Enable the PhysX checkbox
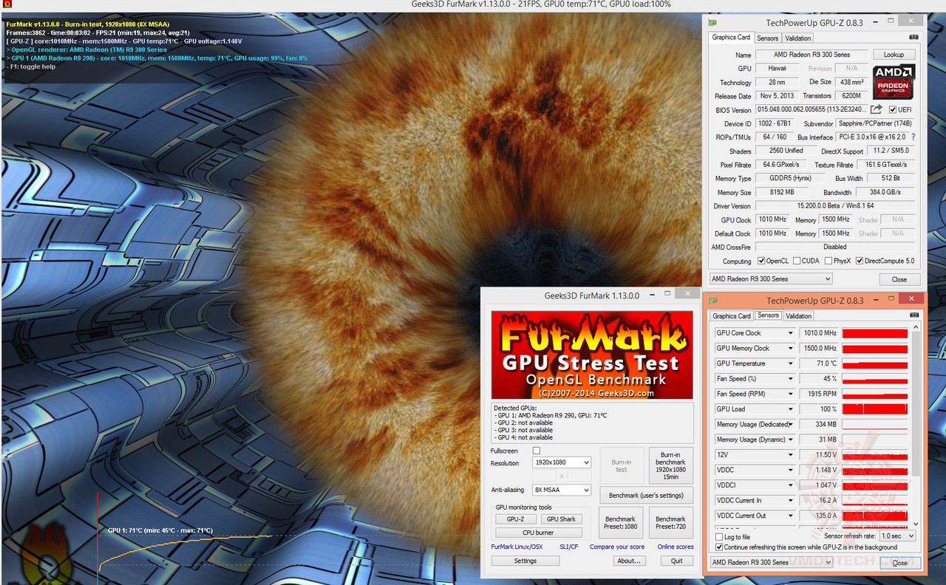Image resolution: width=946 pixels, height=585 pixels. click(x=828, y=261)
